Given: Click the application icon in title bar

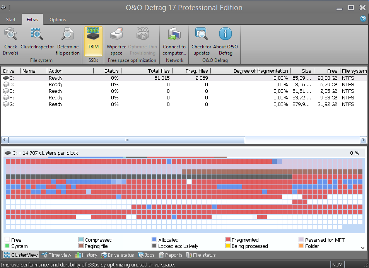Looking at the screenshot, I should pyautogui.click(x=3, y=7).
